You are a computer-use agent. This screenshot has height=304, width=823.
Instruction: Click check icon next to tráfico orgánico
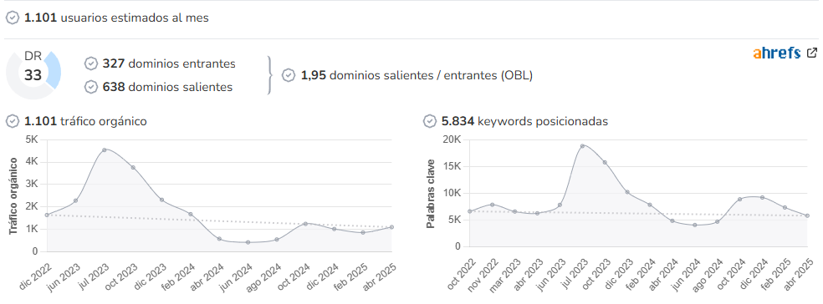click(x=13, y=122)
